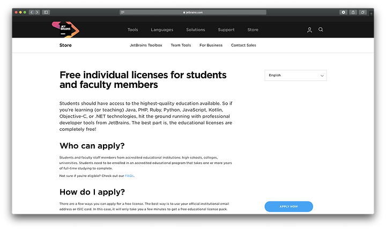Go to JetBrains Toolbox submenu link
This screenshot has height=230, width=386.
146,45
